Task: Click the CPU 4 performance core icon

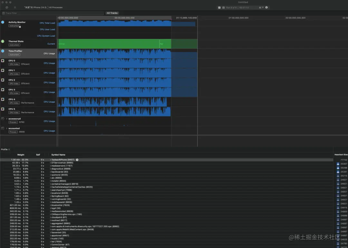Action: (3, 99)
